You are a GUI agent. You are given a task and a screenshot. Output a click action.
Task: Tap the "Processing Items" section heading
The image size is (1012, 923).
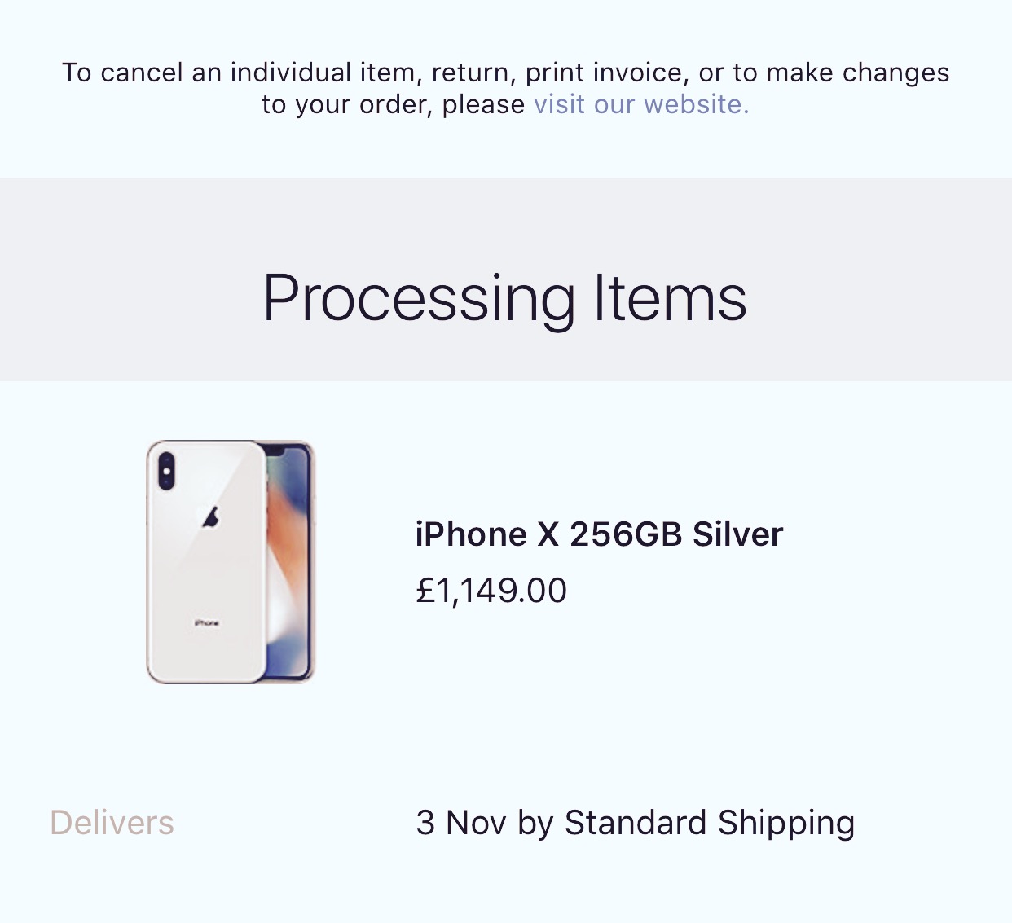(505, 299)
